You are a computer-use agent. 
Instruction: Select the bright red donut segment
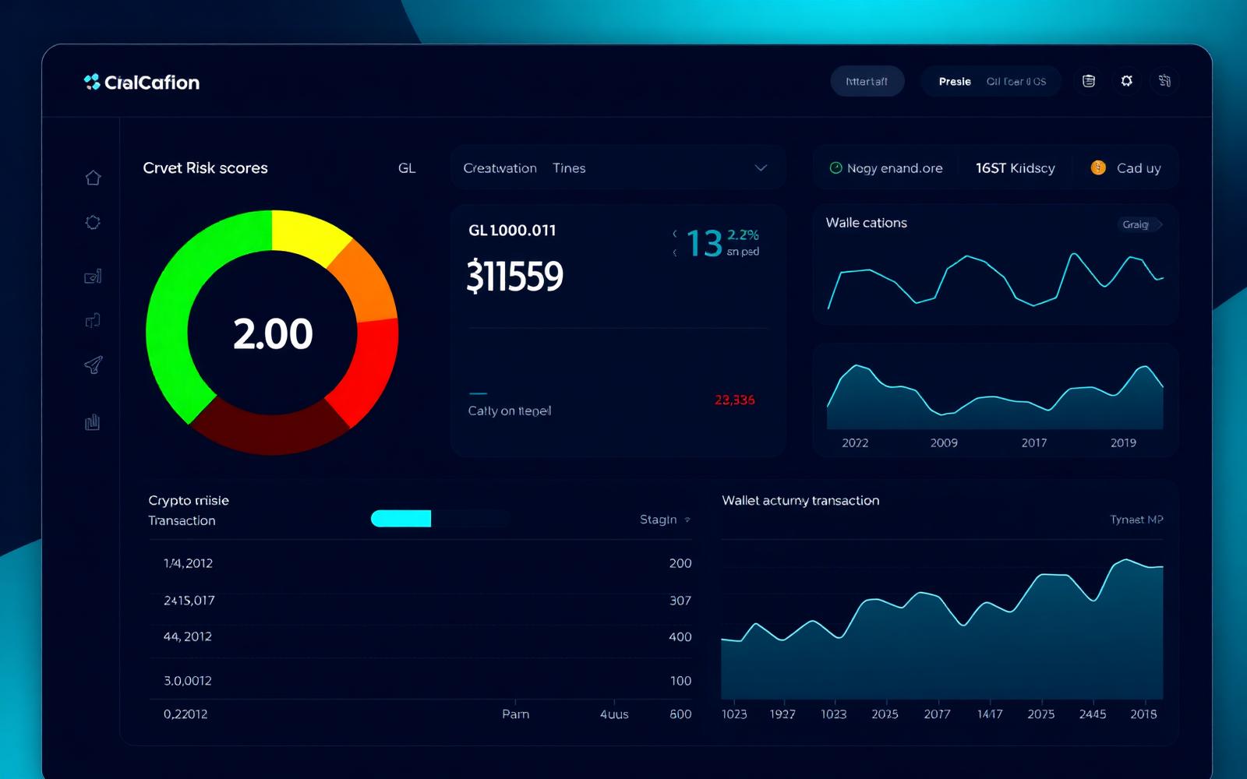pos(368,370)
